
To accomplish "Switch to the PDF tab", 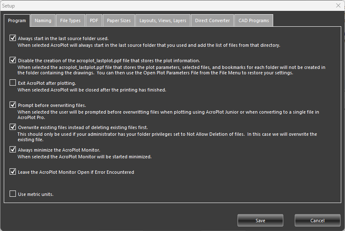I will (x=94, y=20).
